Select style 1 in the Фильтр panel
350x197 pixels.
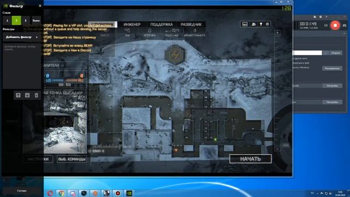tap(7, 21)
